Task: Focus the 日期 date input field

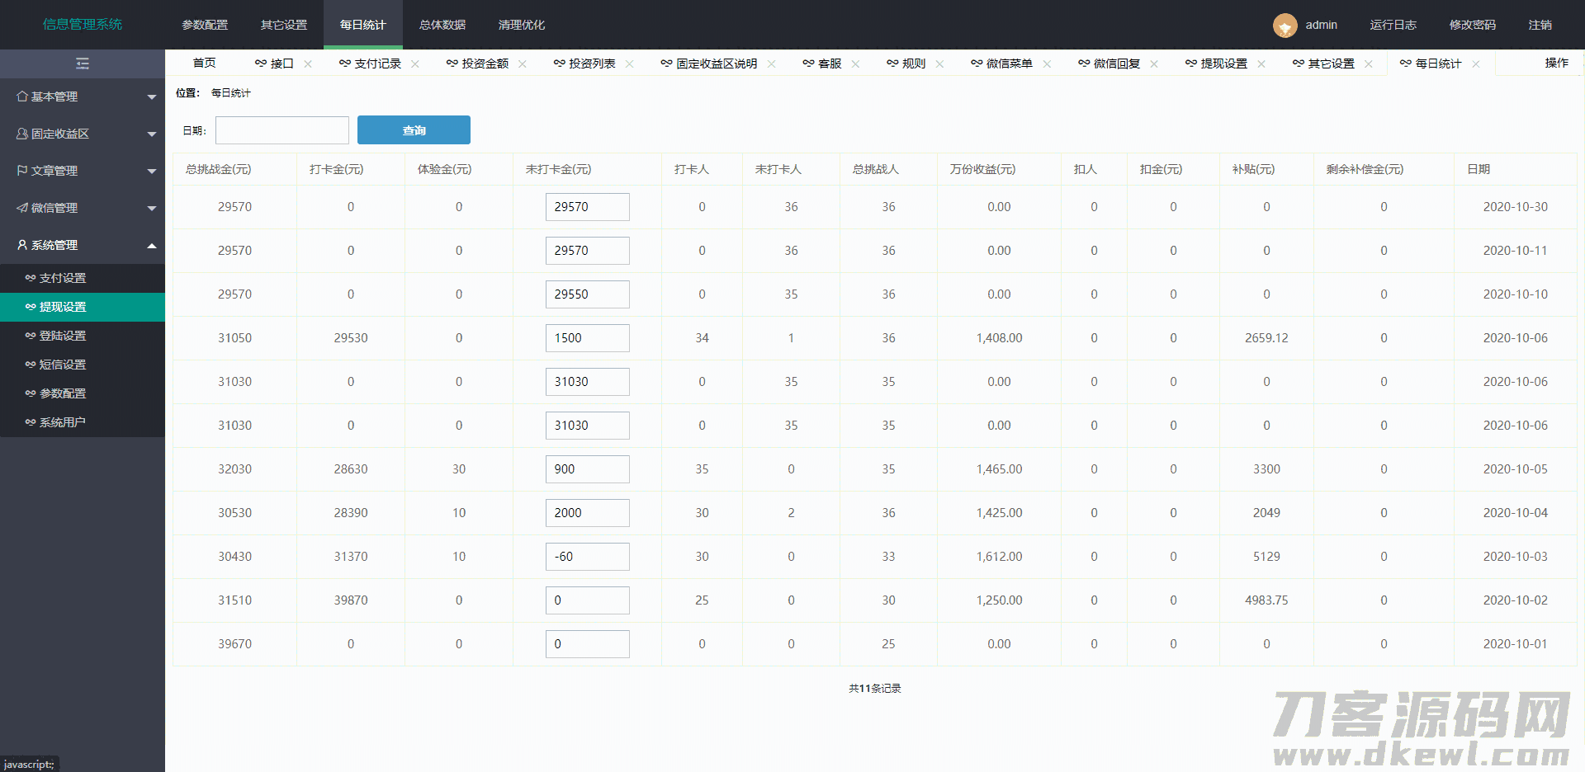Action: (x=282, y=130)
